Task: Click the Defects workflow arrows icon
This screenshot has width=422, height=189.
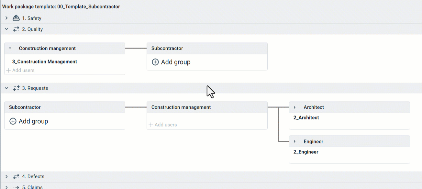Action: click(16, 176)
